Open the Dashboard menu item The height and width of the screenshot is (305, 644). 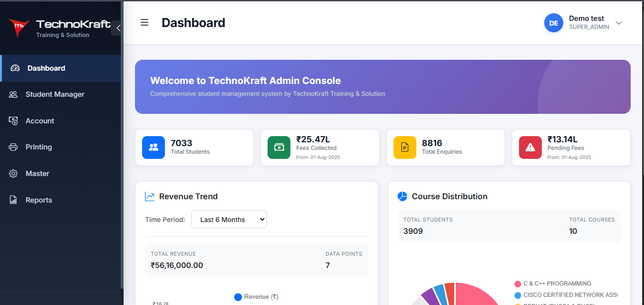(60, 68)
